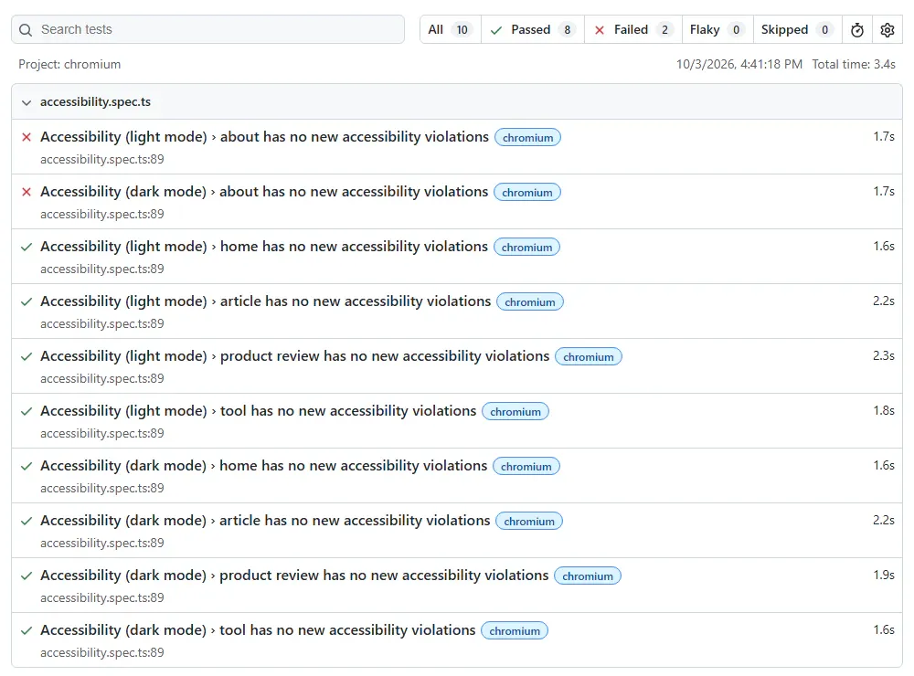Open dark mode home accessibility test
Image resolution: width=914 pixels, height=676 pixels.
263,466
